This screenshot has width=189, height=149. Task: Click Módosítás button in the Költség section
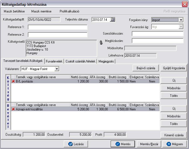(174, 88)
